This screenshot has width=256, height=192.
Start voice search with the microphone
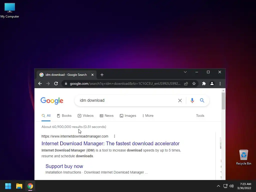click(x=192, y=100)
